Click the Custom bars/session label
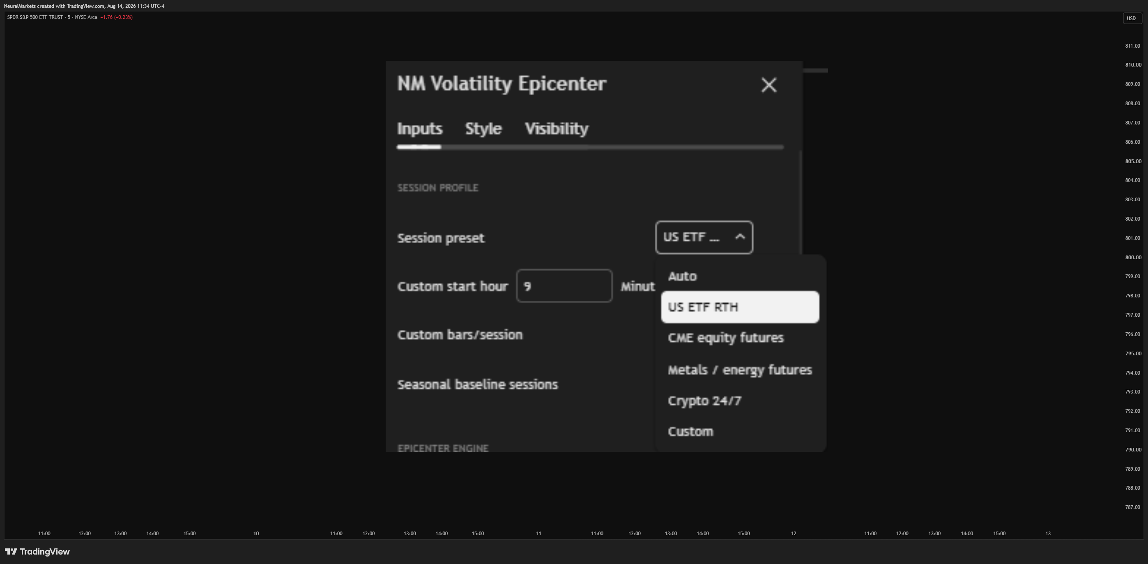The height and width of the screenshot is (564, 1148). click(460, 334)
